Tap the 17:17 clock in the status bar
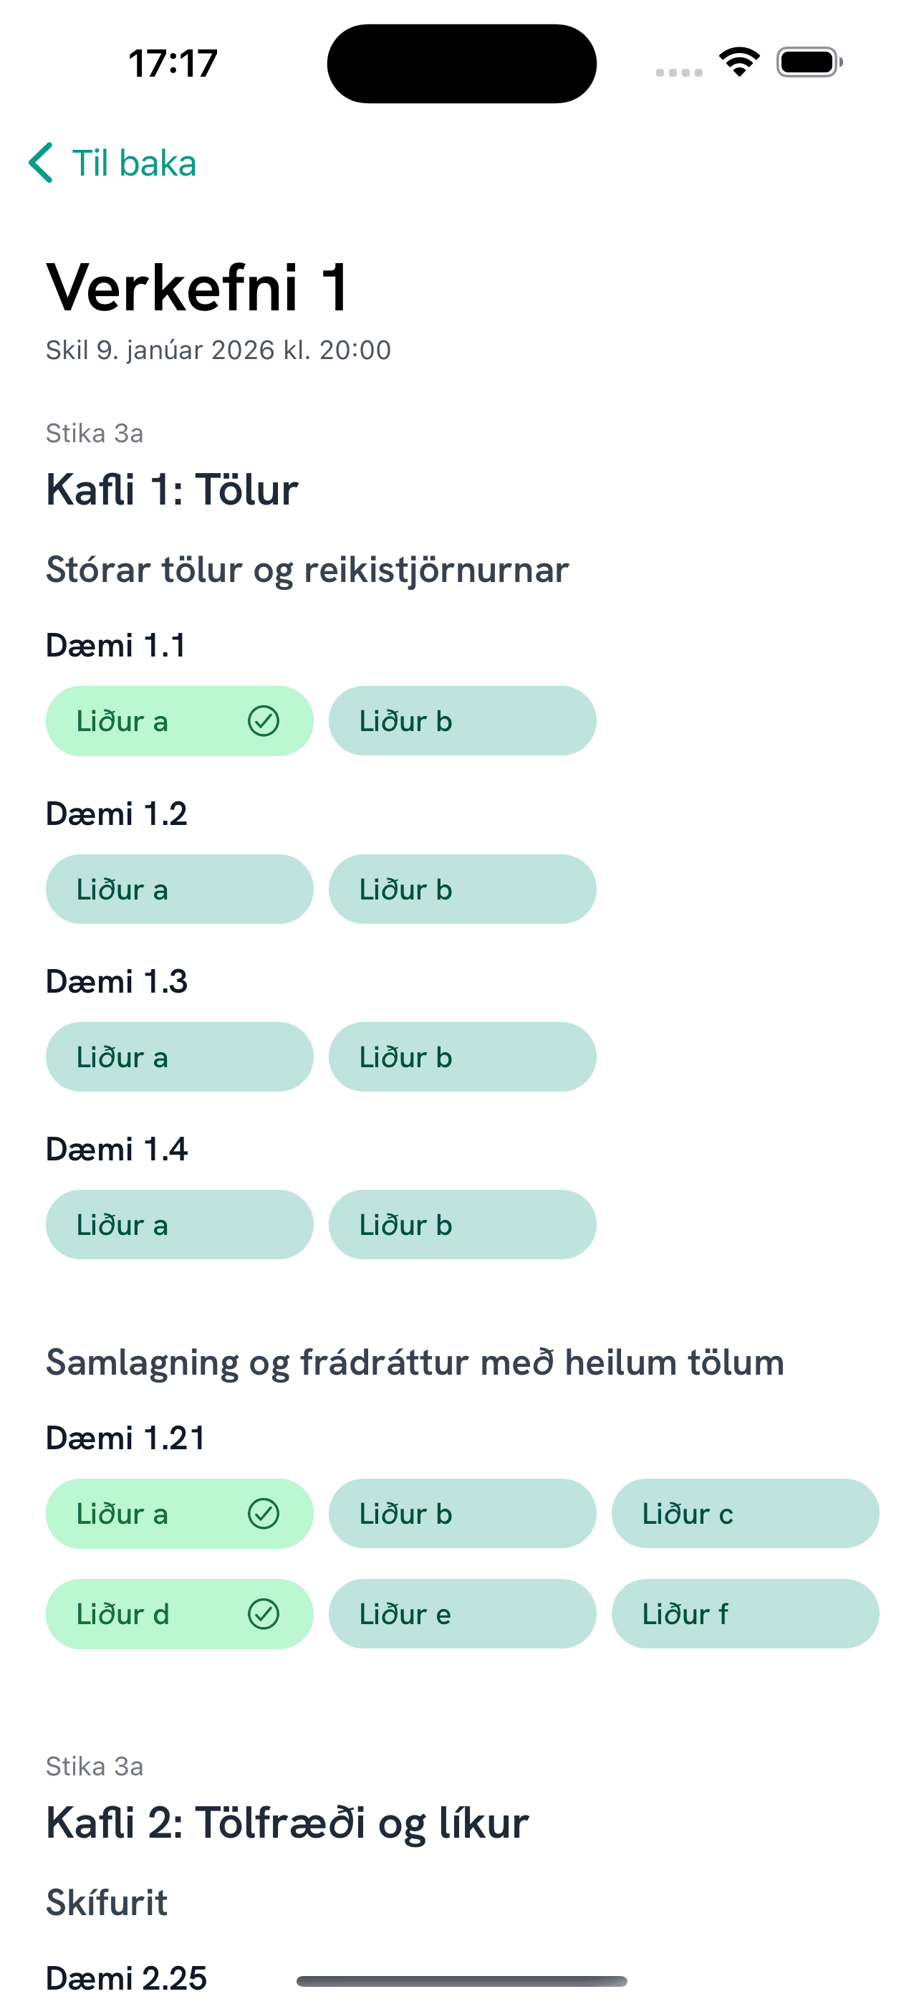This screenshot has height=2004, width=924. point(170,62)
